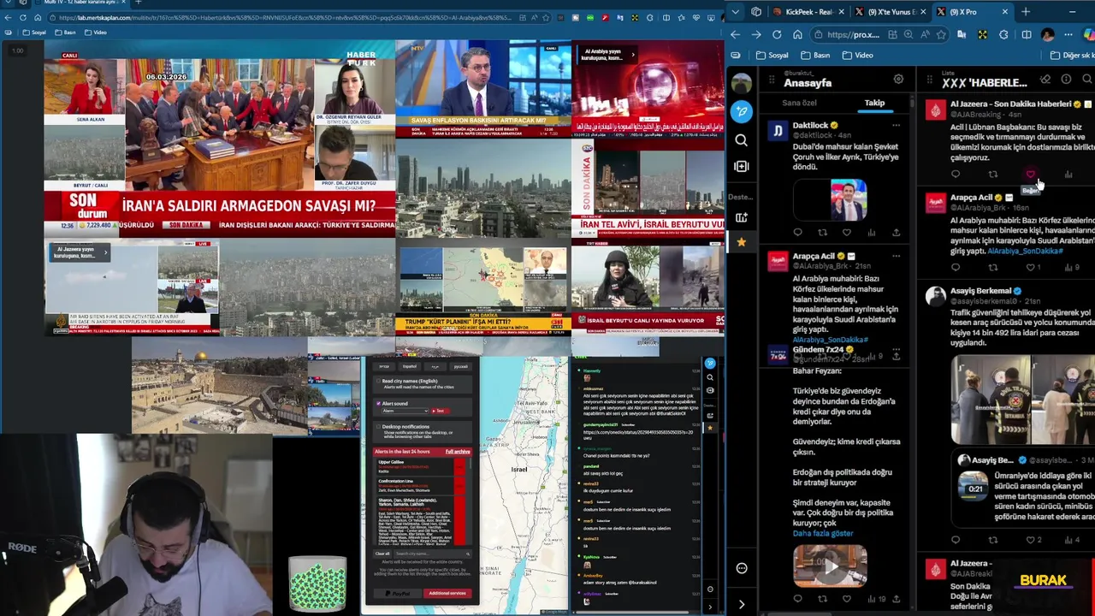View analytics of Al Jazeera Son Dakika post
Screen dimensions: 1095x616
tap(1068, 175)
